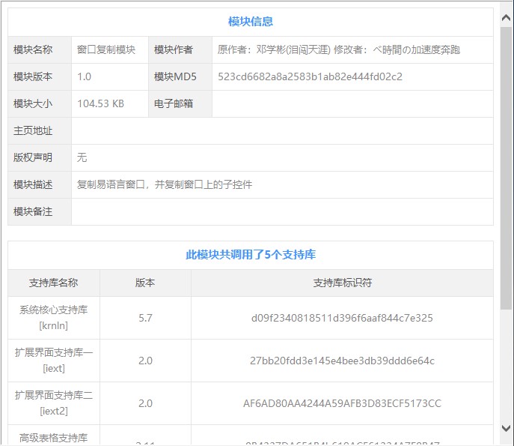The height and width of the screenshot is (446, 514).
Task: Click version 2.0 in the iext row
Action: coord(145,361)
